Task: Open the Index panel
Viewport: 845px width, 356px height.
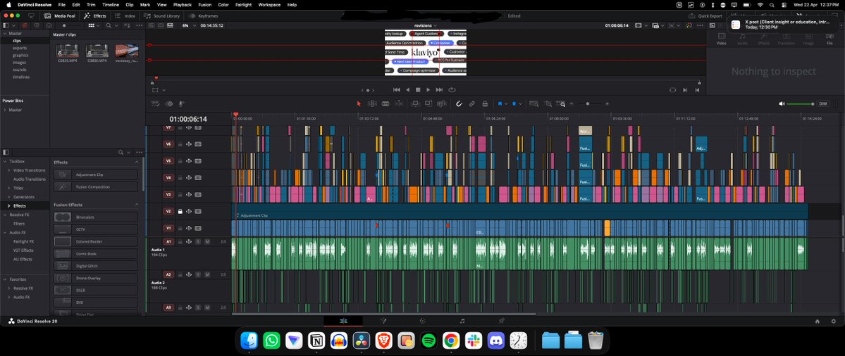Action: pyautogui.click(x=125, y=16)
